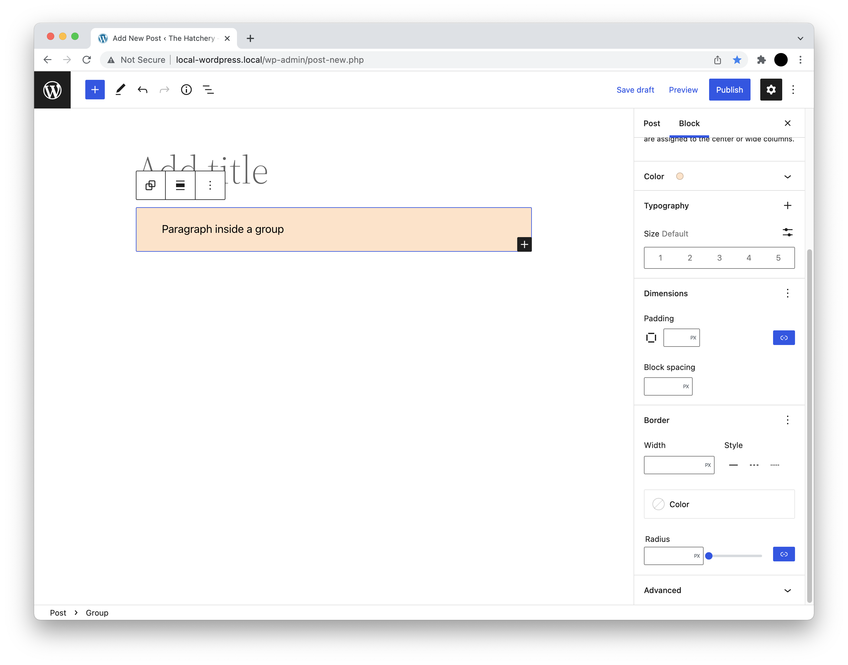This screenshot has width=848, height=665.
Task: Open the Document Overview list view
Action: (x=209, y=90)
